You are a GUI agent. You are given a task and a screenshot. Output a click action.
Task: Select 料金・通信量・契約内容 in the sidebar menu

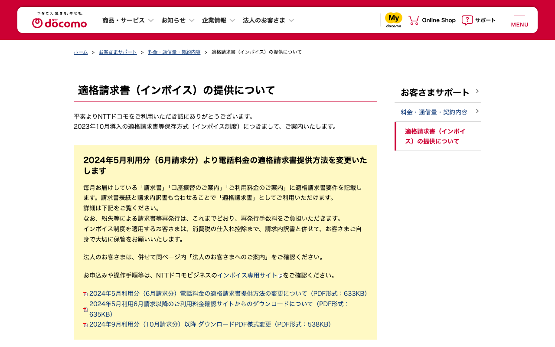click(438, 112)
